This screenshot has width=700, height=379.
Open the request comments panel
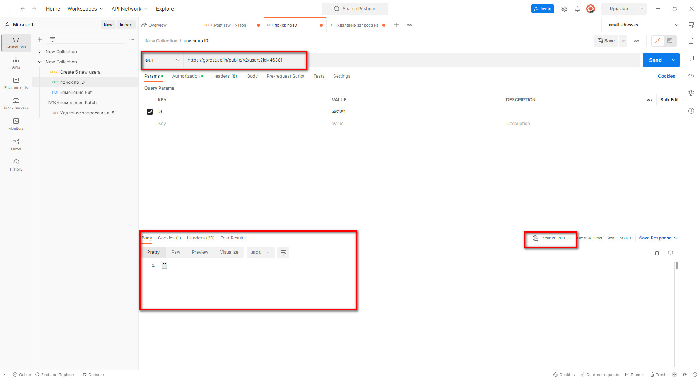coord(691,58)
